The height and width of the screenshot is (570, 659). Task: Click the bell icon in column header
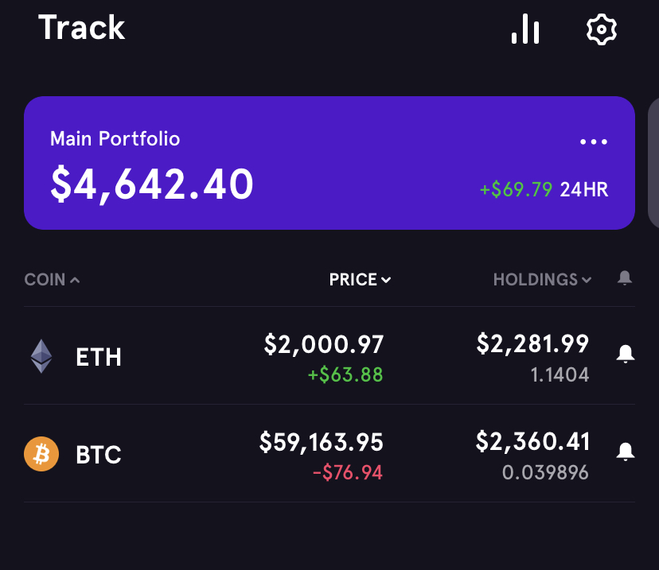click(x=625, y=278)
